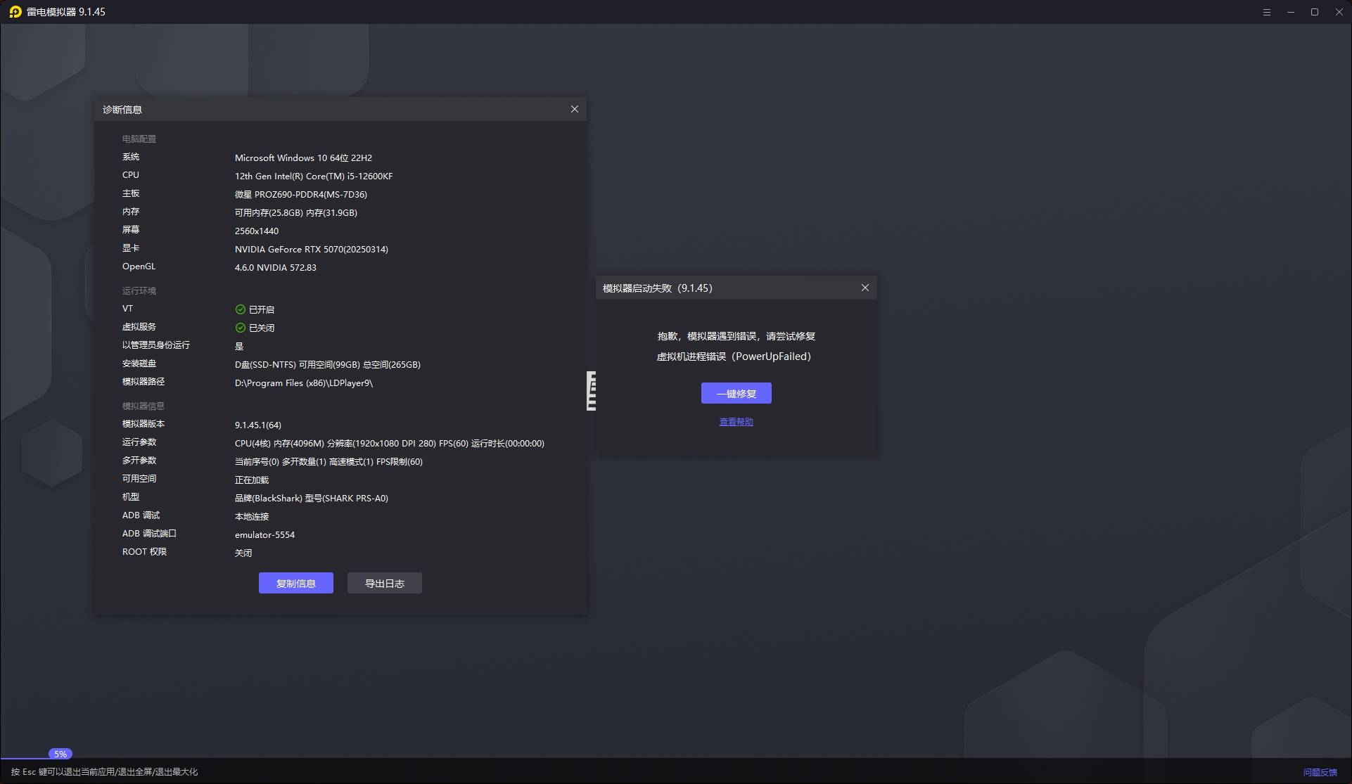Viewport: 1352px width, 784px height.
Task: Click the VT label in 运行环境
Action: 127,309
